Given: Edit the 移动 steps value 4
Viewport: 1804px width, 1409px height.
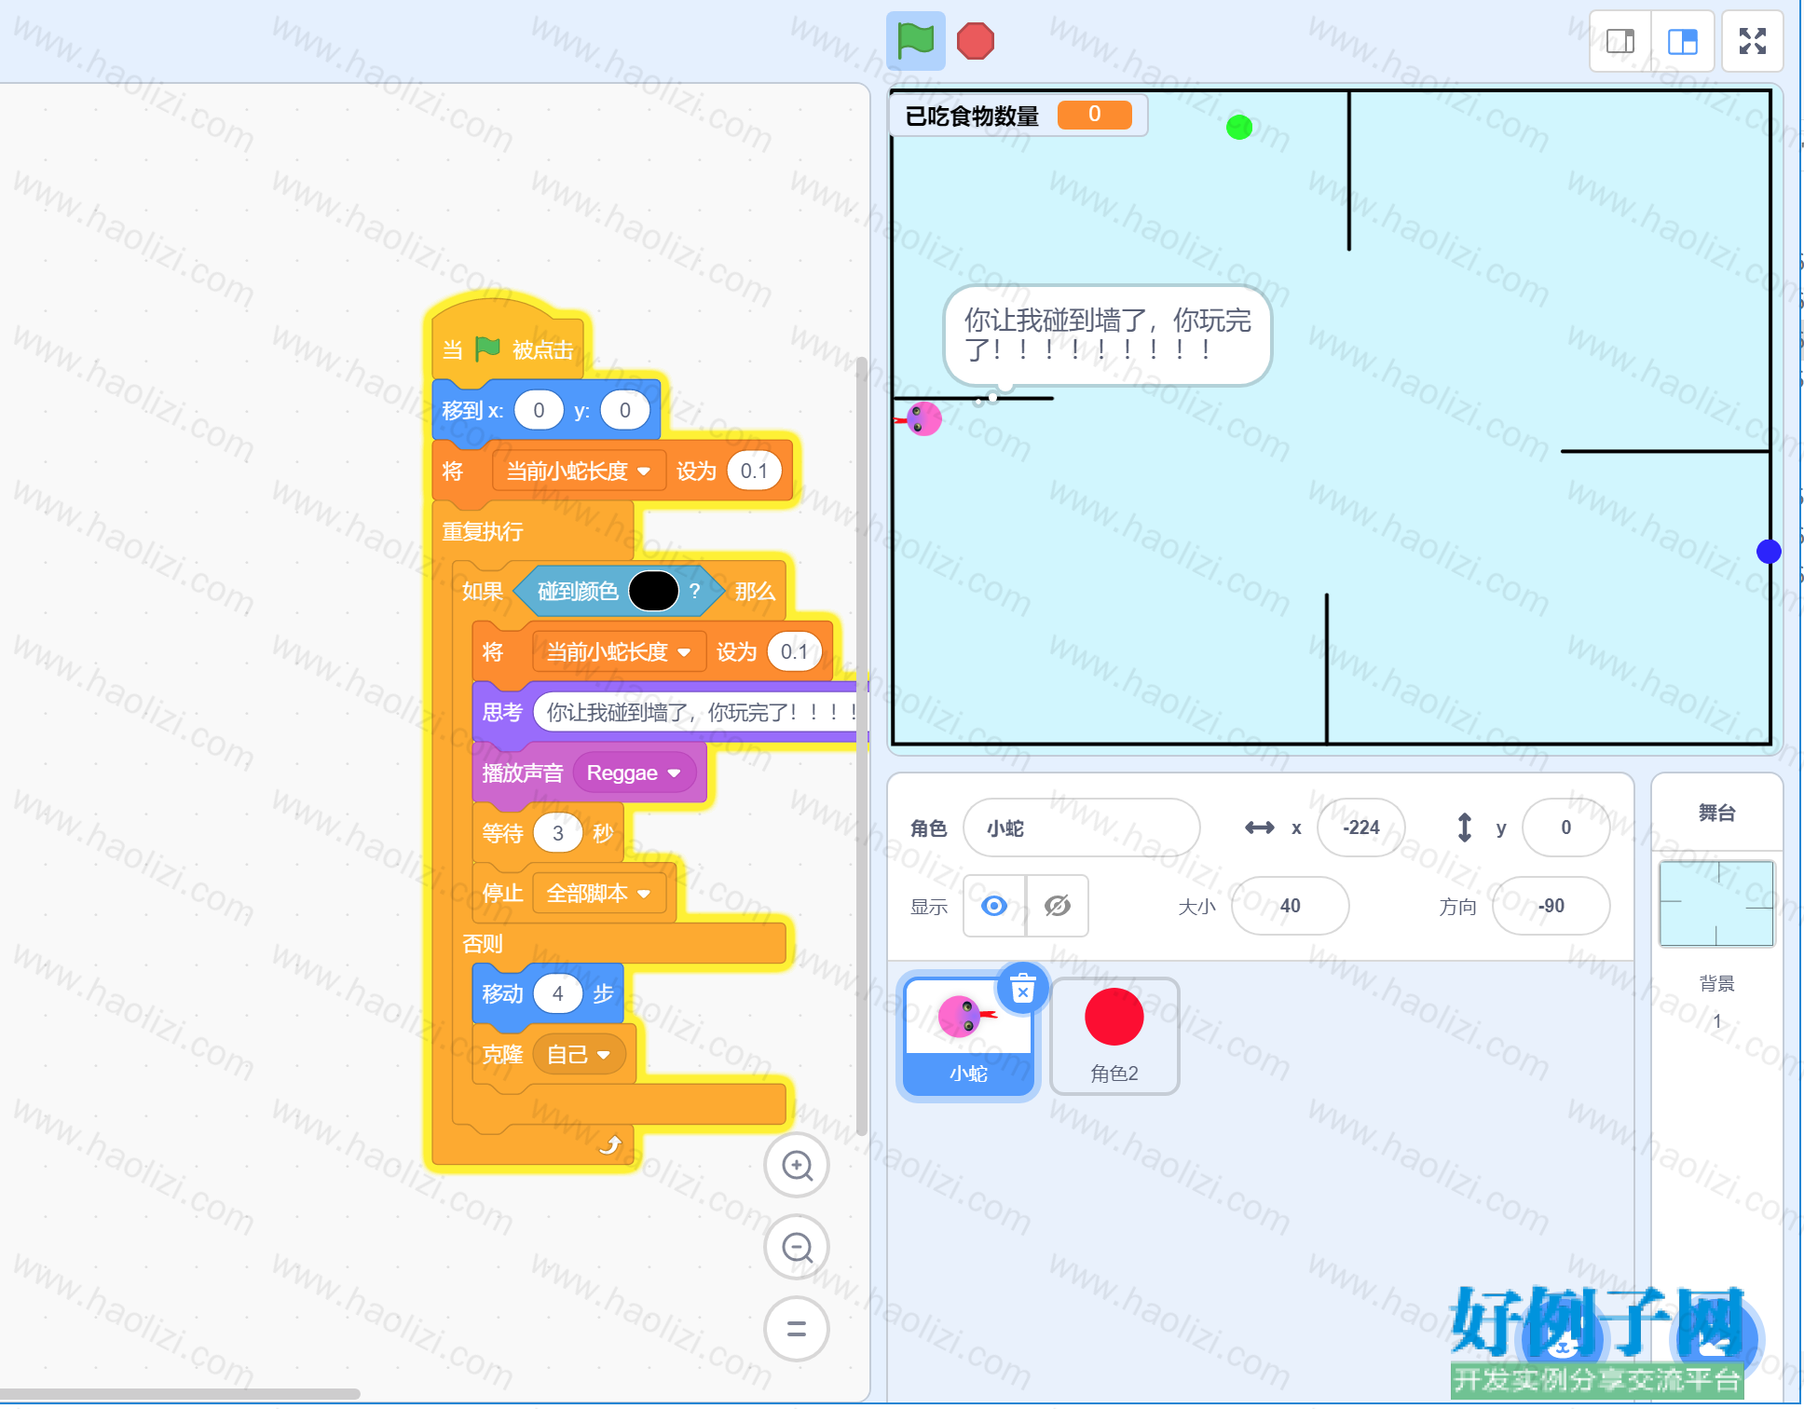Looking at the screenshot, I should pyautogui.click(x=557, y=993).
